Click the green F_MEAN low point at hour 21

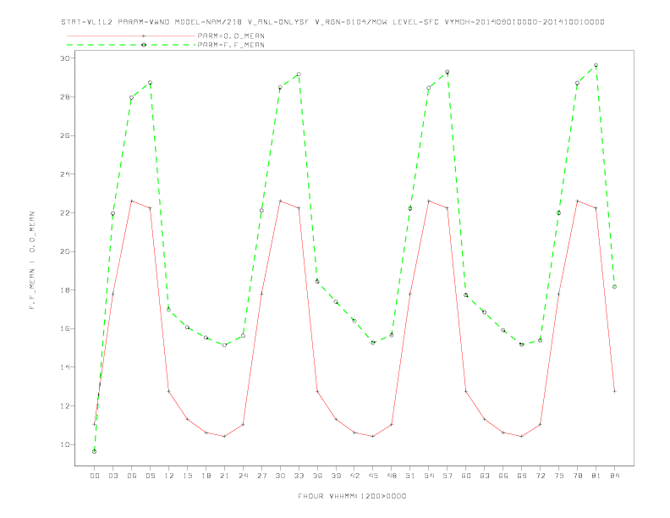coord(224,344)
